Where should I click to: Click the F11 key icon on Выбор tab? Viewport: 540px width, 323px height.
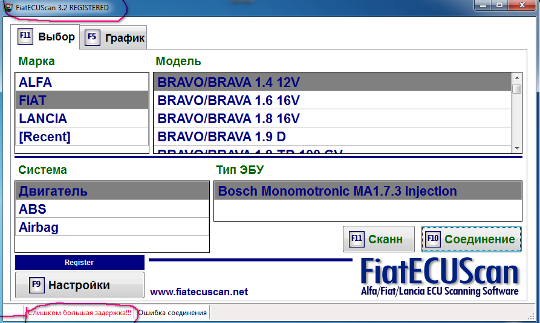25,36
